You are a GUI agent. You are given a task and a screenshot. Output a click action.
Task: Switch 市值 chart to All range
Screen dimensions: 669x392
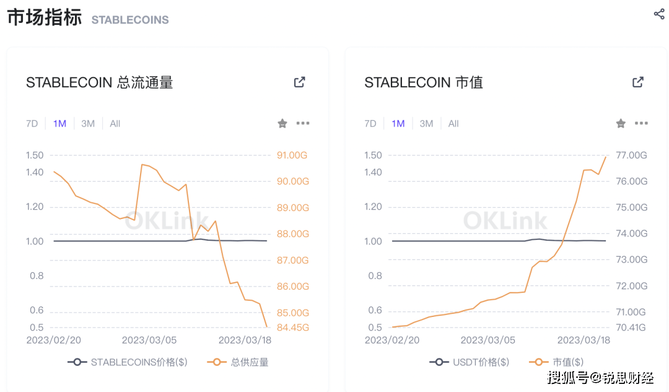point(453,123)
